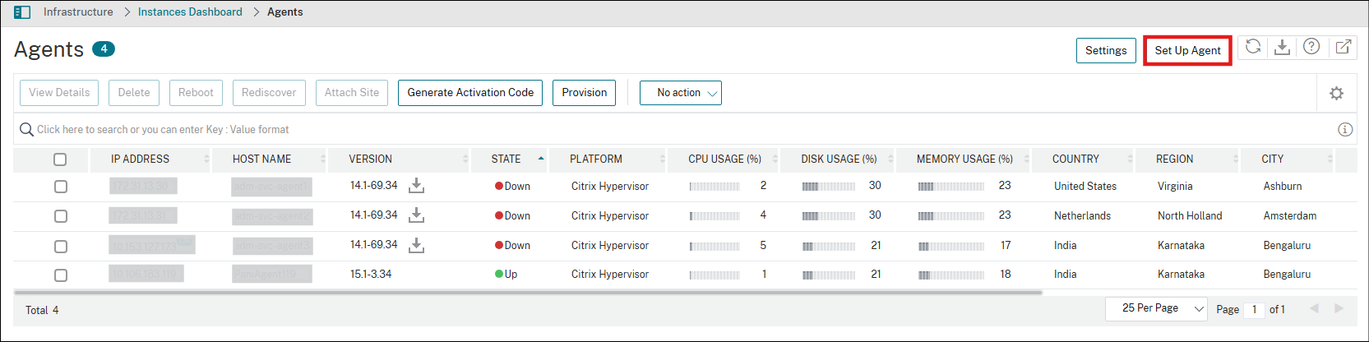Click the search info icon
This screenshot has height=342, width=1369.
coord(1345,129)
